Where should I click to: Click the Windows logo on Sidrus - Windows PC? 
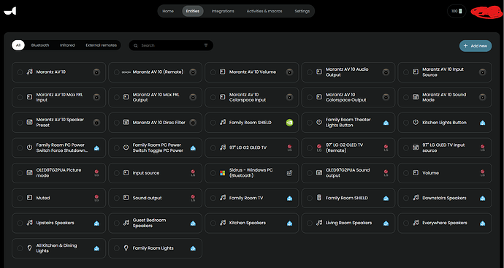[x=223, y=173]
